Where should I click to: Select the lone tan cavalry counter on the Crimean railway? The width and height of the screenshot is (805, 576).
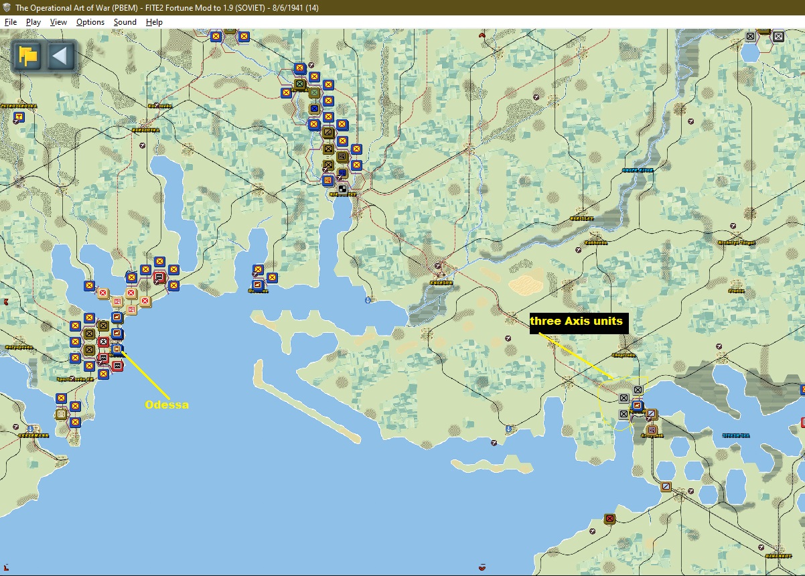666,486
